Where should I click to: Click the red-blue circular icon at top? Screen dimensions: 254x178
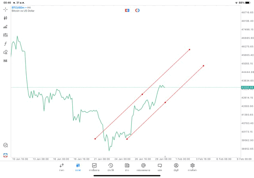click(137, 10)
